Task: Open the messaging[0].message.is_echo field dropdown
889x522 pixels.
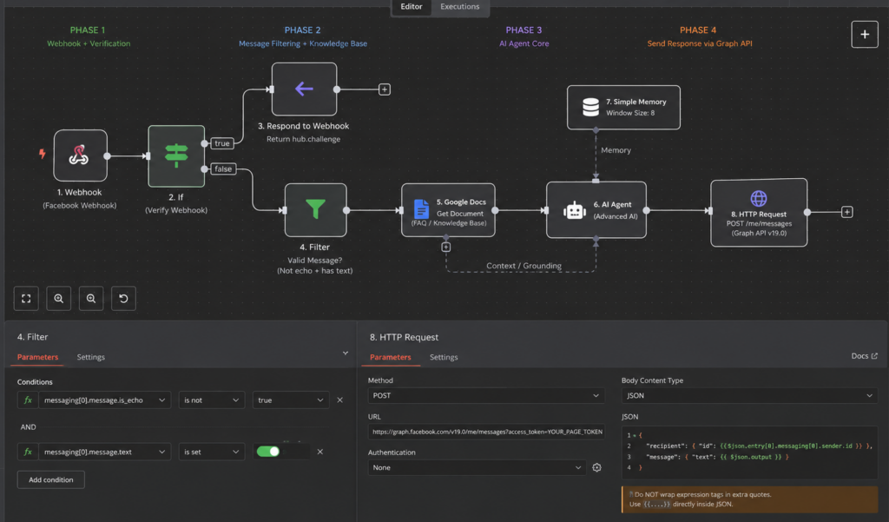Action: coord(105,400)
